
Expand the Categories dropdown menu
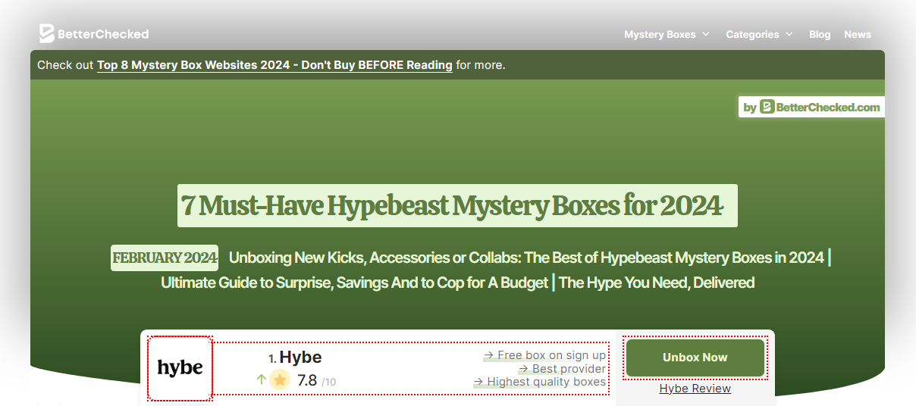pyautogui.click(x=759, y=34)
